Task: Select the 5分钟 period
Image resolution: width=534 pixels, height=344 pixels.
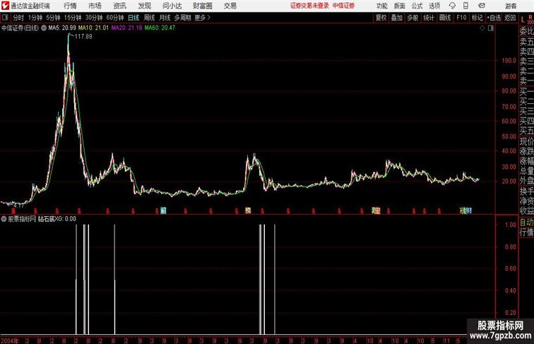Action: 53,18
